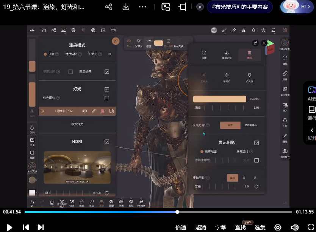Toggle the 灯光图标 checkbox off
Screen dimensions: 316x232
click(107, 97)
